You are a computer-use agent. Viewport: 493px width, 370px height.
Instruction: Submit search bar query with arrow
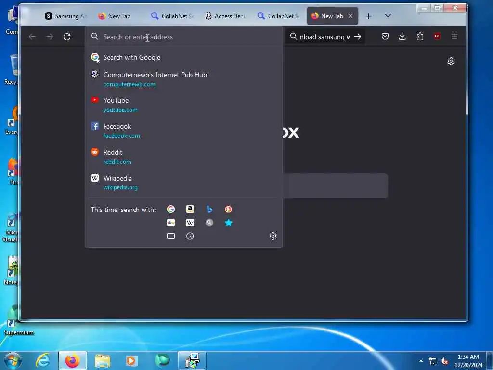[x=358, y=37]
